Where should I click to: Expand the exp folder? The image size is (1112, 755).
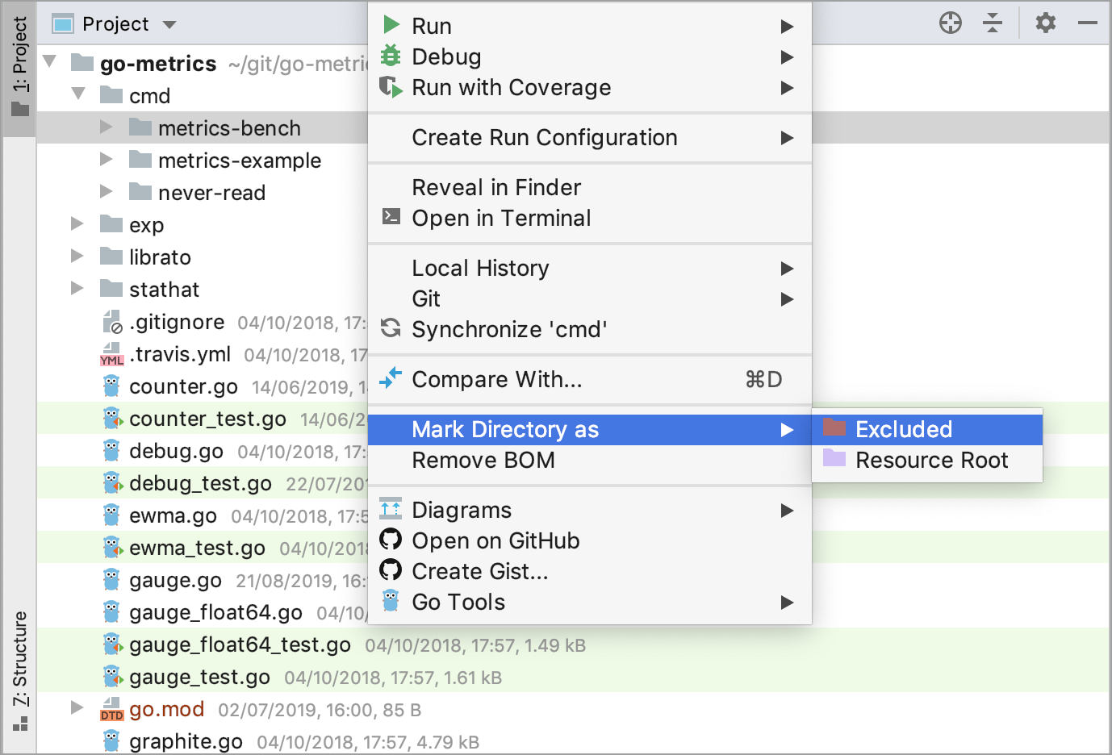click(x=76, y=224)
